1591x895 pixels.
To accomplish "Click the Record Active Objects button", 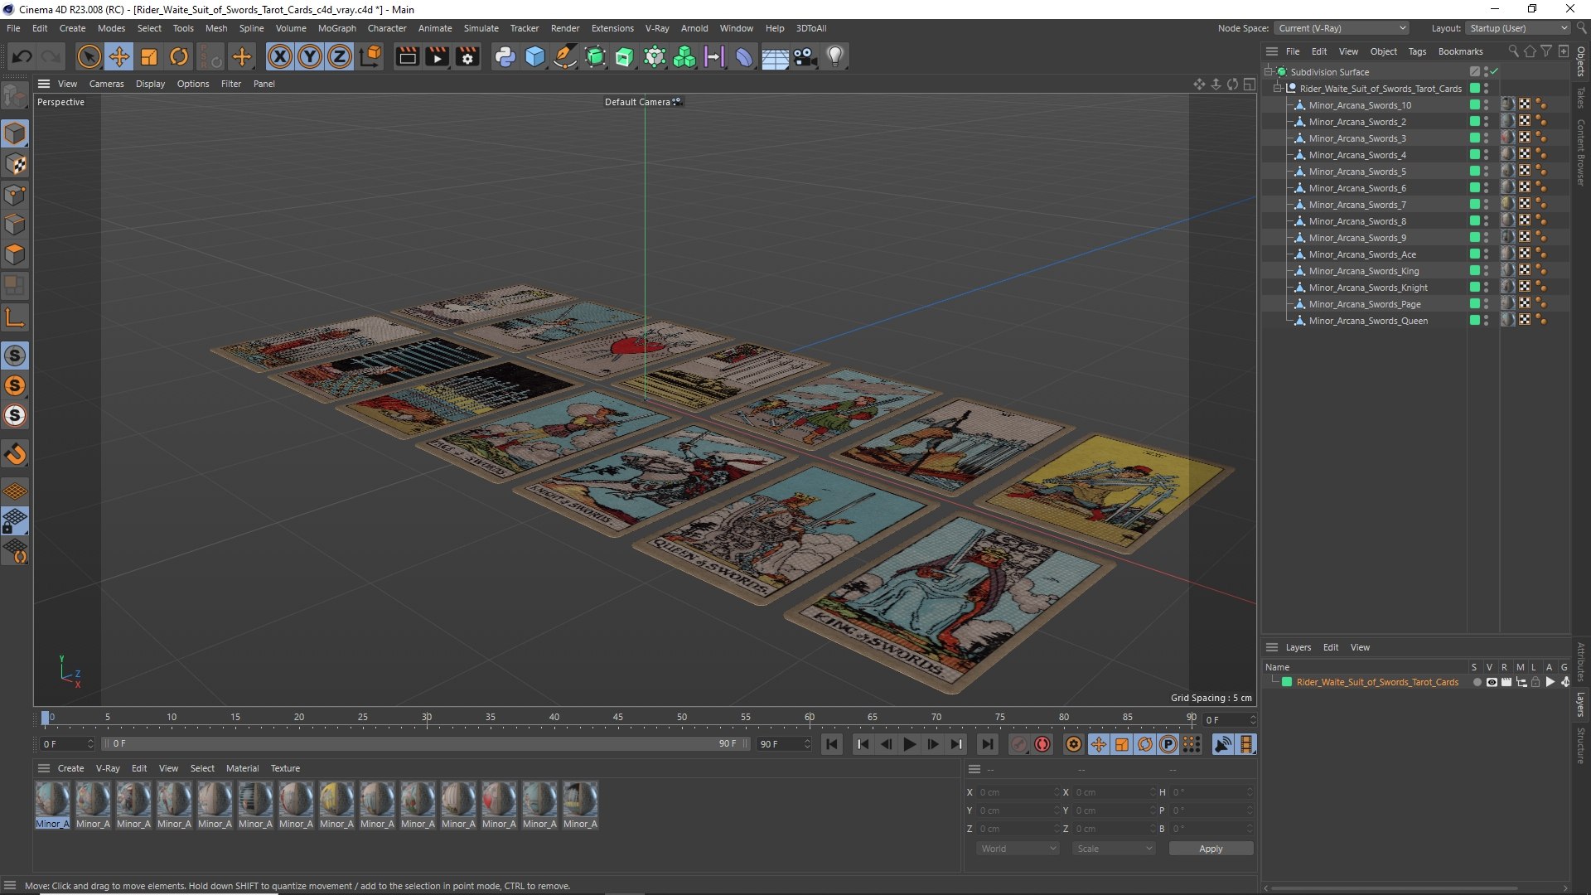I will click(1019, 744).
